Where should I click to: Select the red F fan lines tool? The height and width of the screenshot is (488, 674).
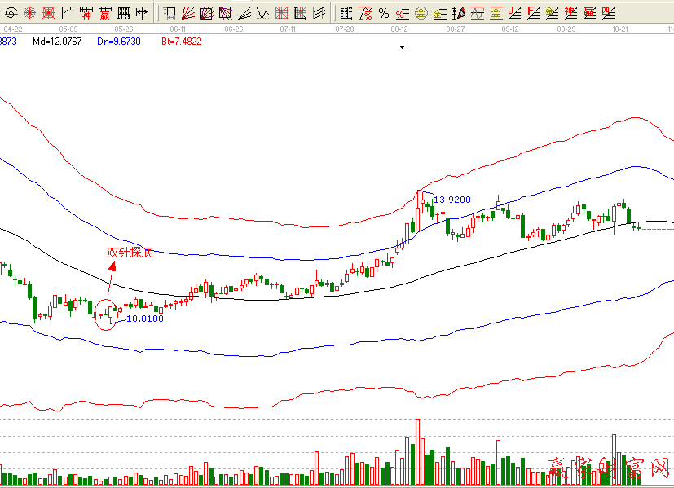(533, 12)
